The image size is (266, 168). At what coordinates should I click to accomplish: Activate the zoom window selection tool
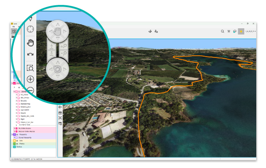(30, 68)
